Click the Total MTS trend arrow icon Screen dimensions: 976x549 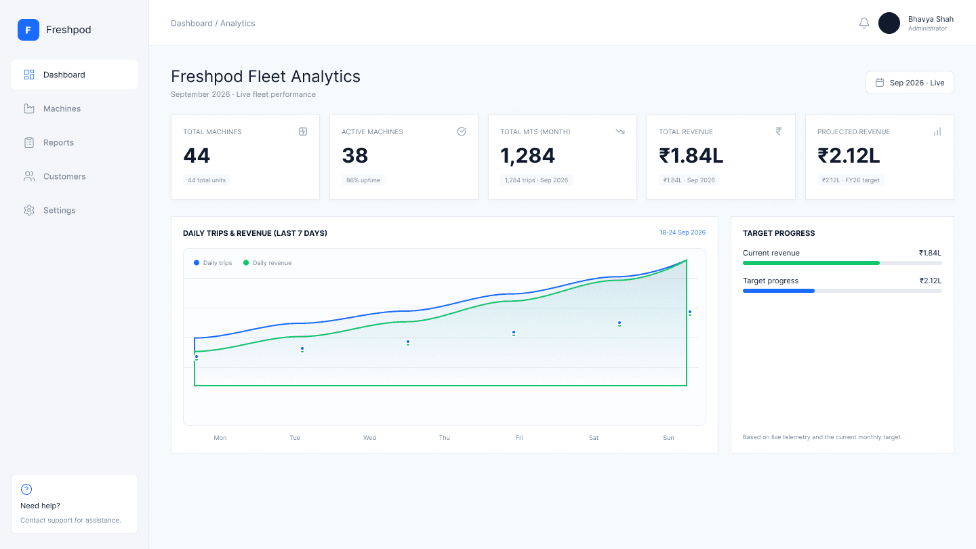pyautogui.click(x=620, y=131)
